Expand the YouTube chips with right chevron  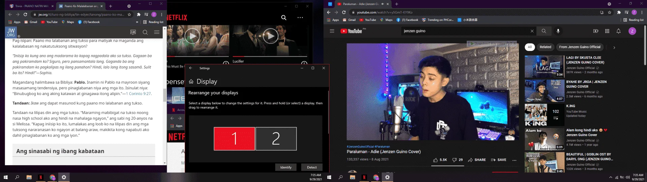tap(614, 48)
